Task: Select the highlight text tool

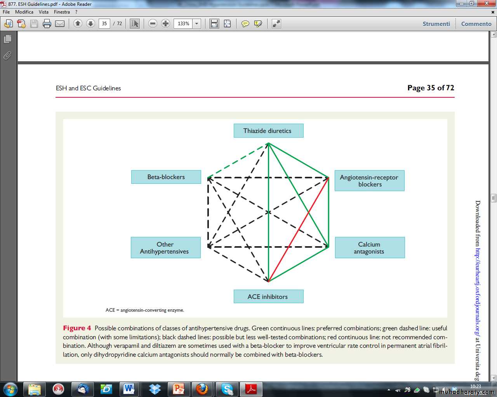Action: 258,24
